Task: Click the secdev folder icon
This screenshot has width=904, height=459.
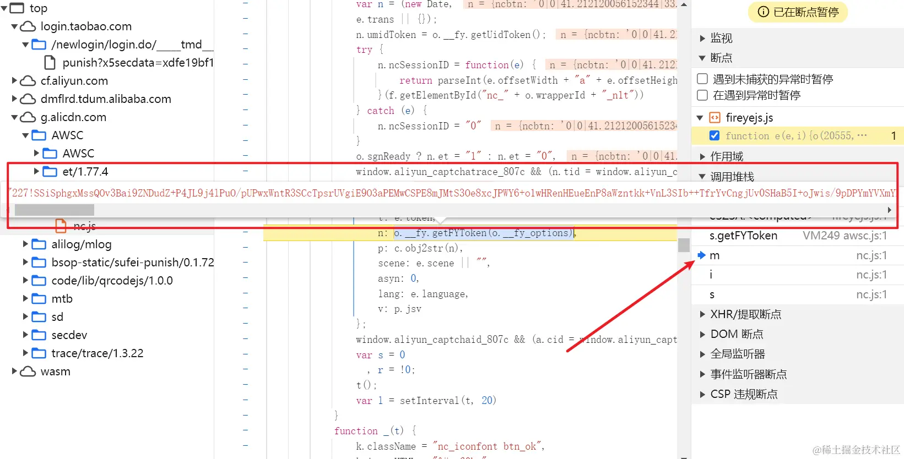Action: 39,335
